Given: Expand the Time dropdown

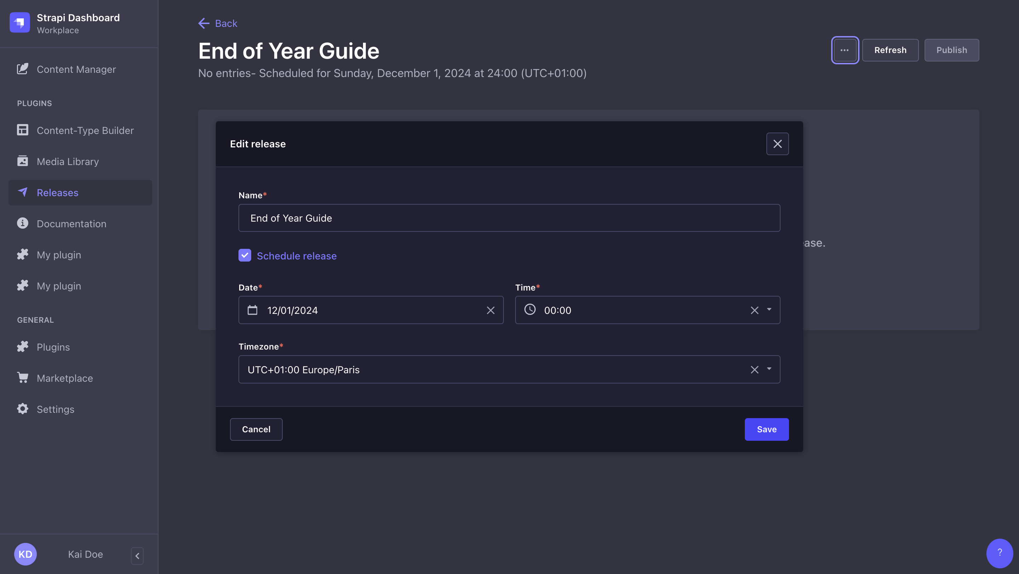Looking at the screenshot, I should [x=769, y=310].
